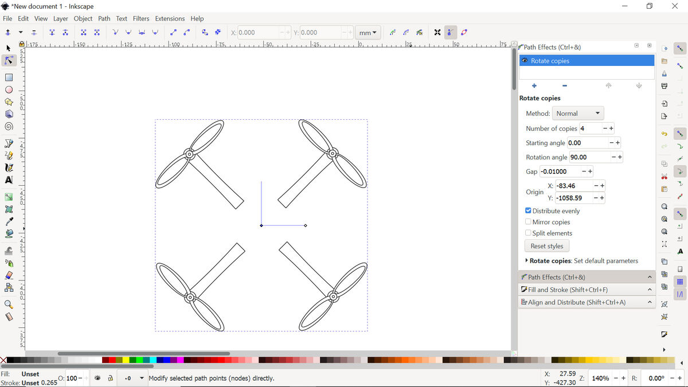Open dropdown arrow next to selector in toolbar

[21, 33]
